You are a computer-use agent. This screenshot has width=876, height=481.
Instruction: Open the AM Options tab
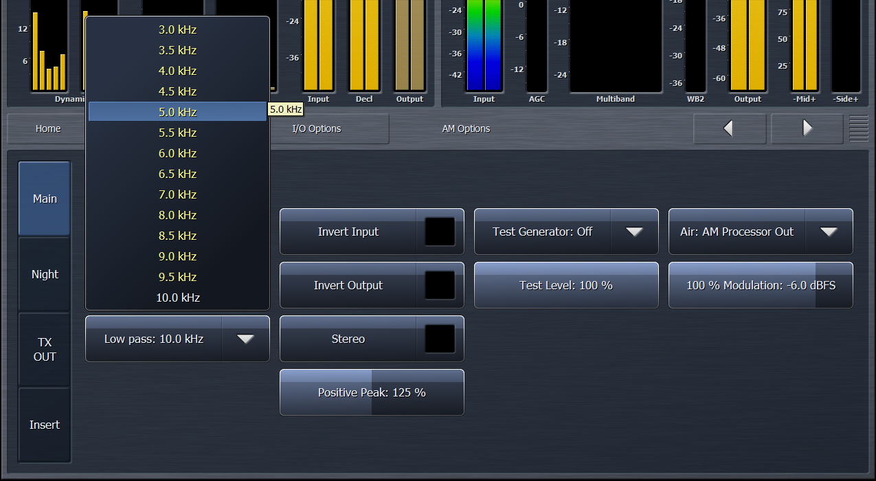coord(466,128)
